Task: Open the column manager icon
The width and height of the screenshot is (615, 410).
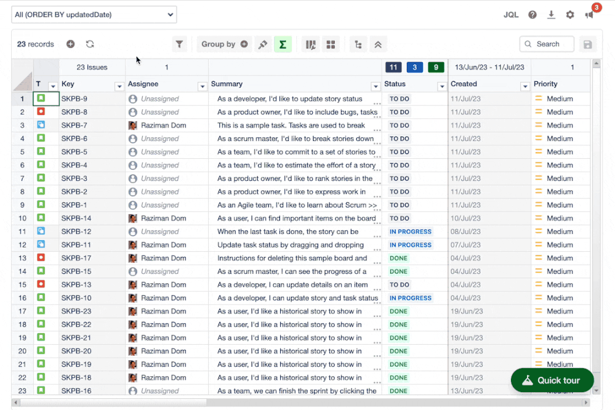Action: tap(311, 44)
